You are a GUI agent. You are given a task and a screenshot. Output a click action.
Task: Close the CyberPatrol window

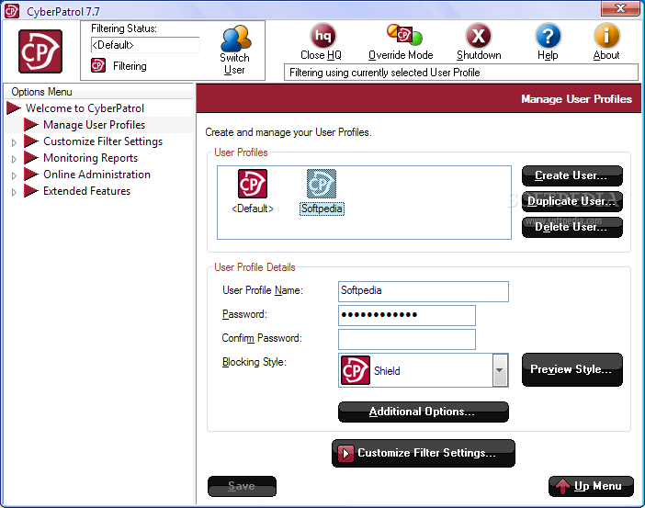[x=620, y=8]
